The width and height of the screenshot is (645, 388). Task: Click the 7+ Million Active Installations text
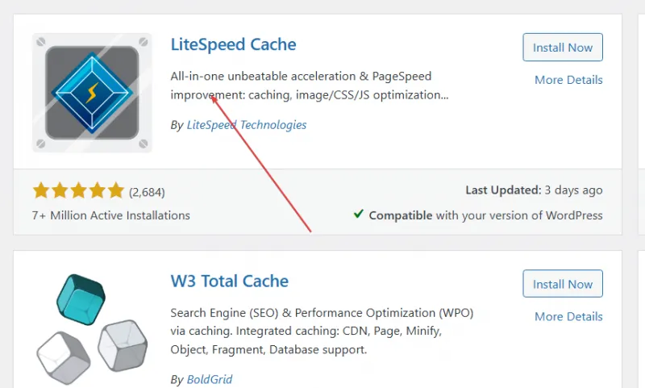point(111,215)
